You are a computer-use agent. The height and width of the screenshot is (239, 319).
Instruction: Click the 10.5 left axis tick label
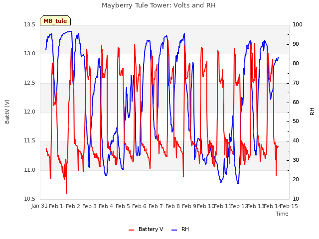coord(30,199)
